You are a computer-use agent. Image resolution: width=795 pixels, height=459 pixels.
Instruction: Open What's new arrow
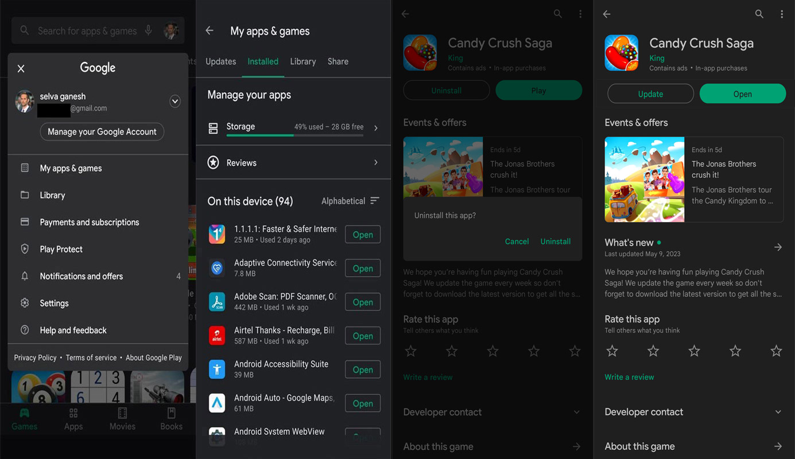[x=778, y=247]
